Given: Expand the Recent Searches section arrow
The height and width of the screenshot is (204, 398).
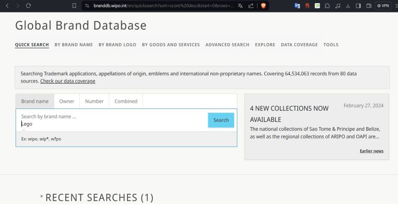Looking at the screenshot, I should tap(41, 196).
